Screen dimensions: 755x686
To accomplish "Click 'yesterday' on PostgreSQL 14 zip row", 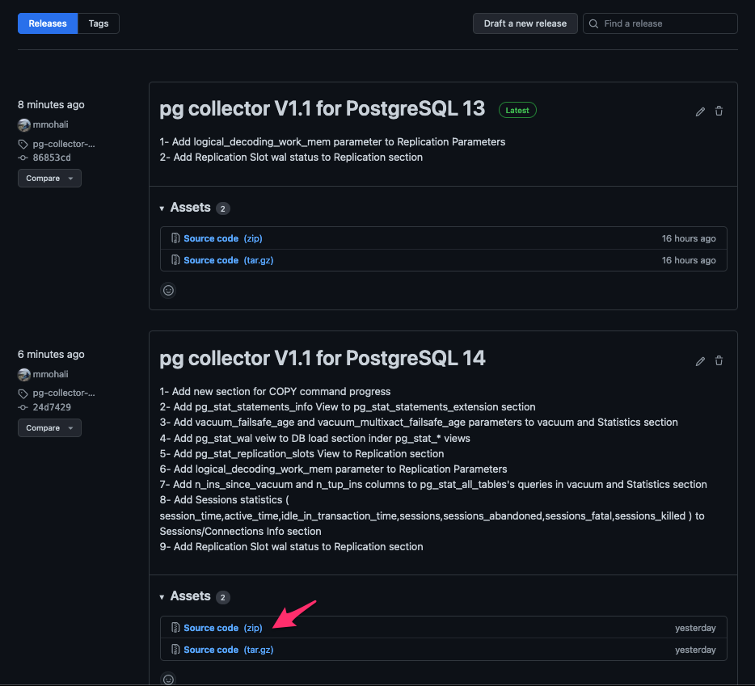I will pyautogui.click(x=695, y=628).
